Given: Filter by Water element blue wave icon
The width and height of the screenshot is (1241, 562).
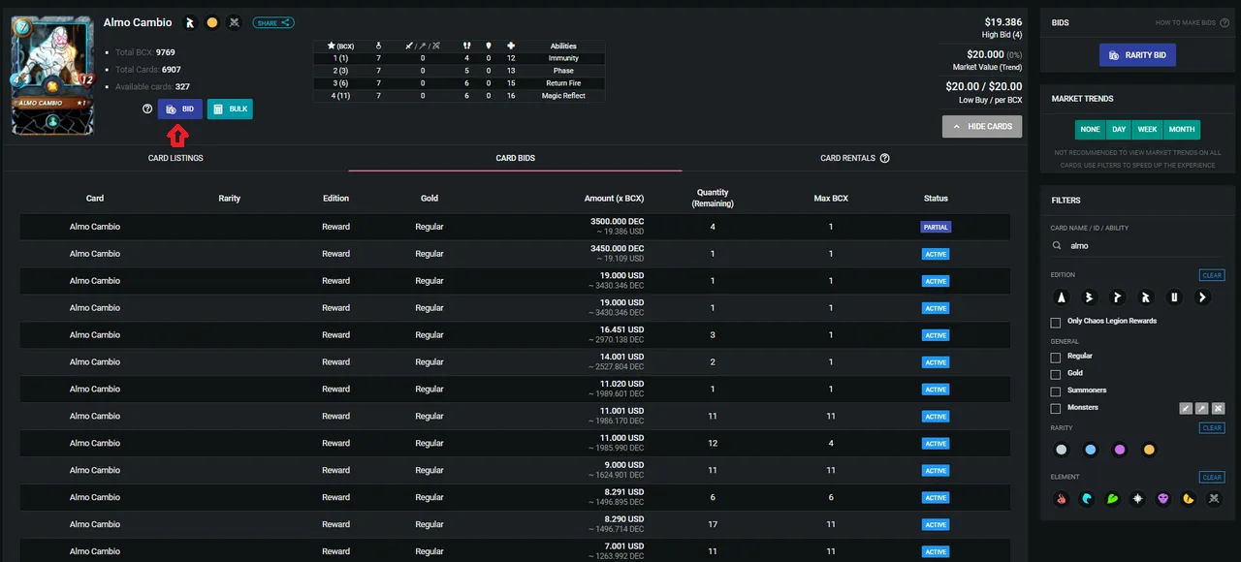Looking at the screenshot, I should (1087, 499).
